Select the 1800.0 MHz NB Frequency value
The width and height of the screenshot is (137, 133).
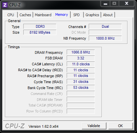(x=105, y=38)
